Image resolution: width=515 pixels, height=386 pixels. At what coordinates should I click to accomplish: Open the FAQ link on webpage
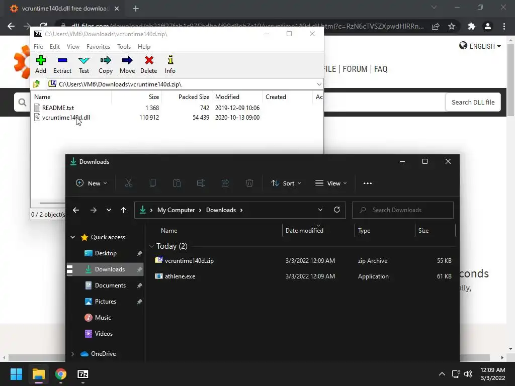tap(381, 69)
